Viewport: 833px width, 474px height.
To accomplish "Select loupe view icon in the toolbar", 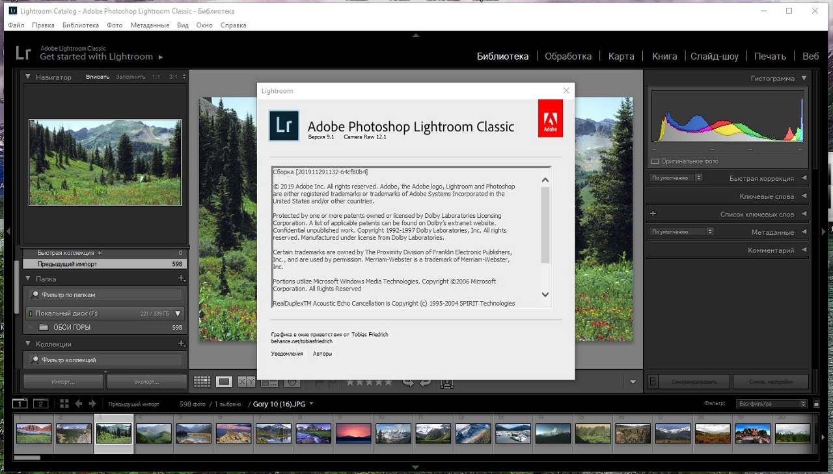I will [x=224, y=382].
